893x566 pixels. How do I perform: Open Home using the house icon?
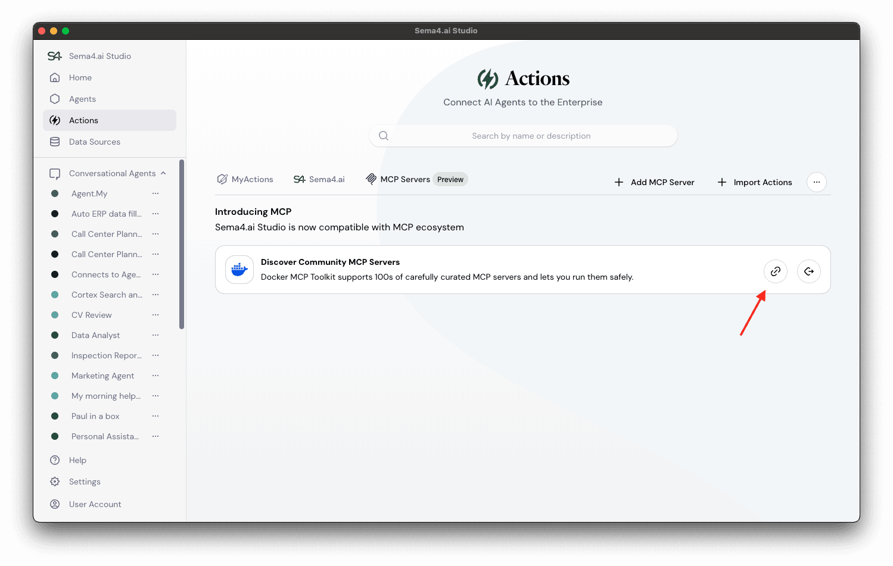[x=55, y=77]
